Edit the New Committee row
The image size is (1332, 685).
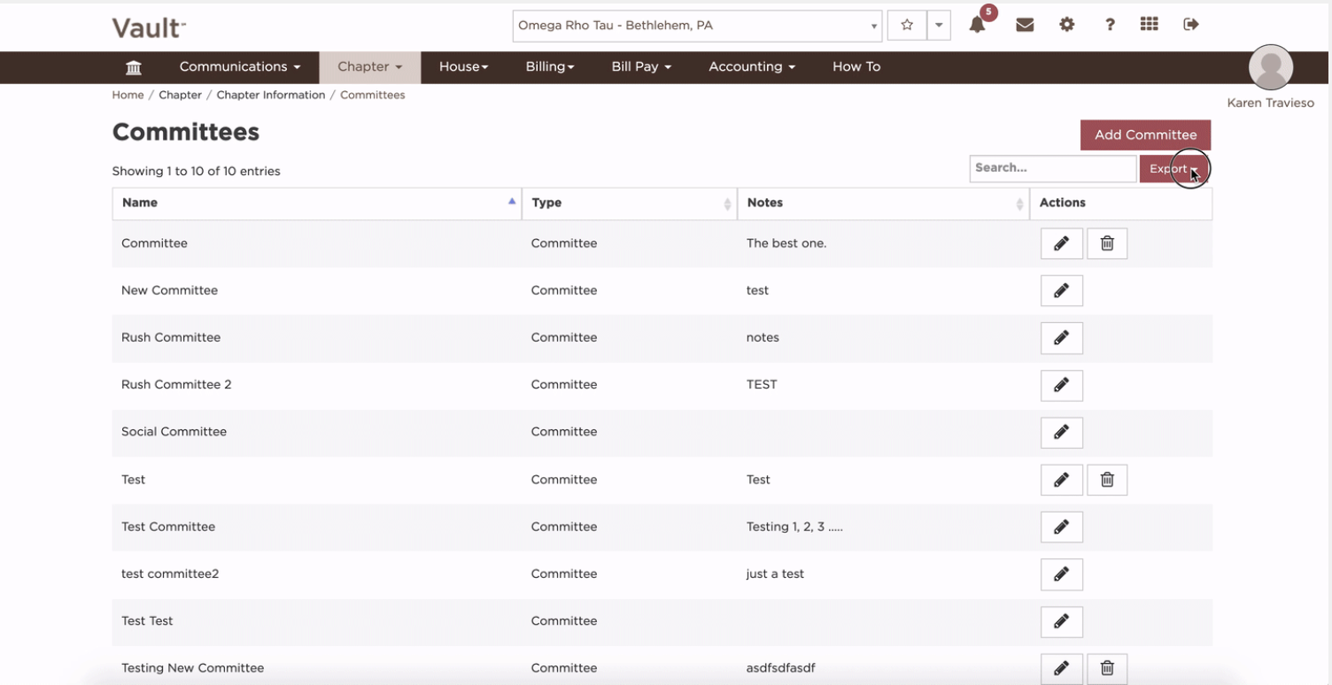click(1062, 290)
